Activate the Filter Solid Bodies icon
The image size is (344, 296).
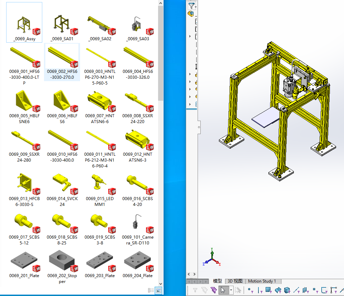(x=287, y=290)
